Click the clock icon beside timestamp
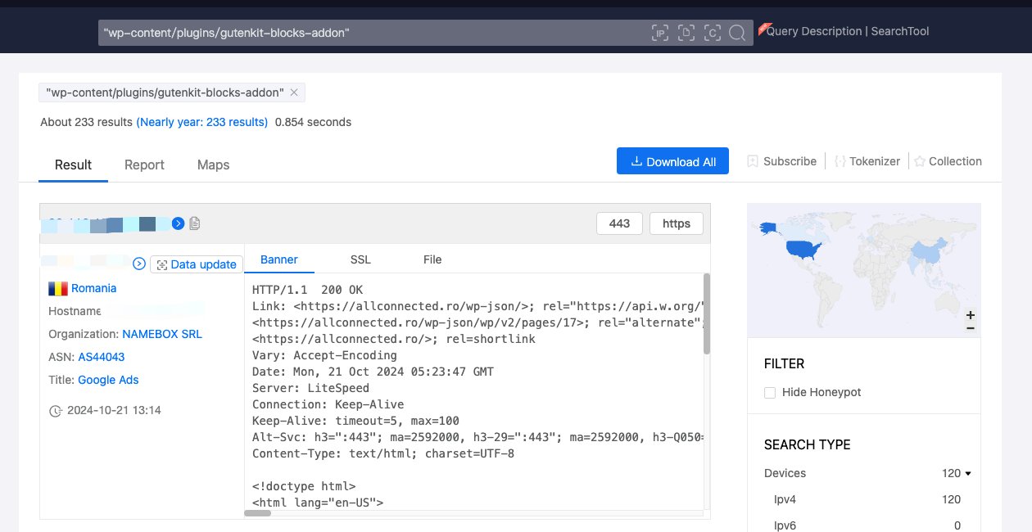This screenshot has width=1032, height=532. (x=56, y=411)
